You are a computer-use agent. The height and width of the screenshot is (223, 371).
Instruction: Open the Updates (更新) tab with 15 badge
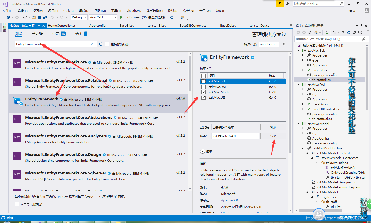pyautogui.click(x=59, y=34)
